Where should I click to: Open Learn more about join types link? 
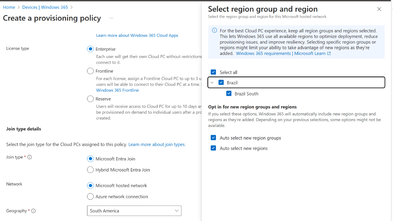(157, 144)
